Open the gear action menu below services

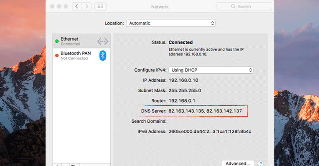tap(74, 165)
